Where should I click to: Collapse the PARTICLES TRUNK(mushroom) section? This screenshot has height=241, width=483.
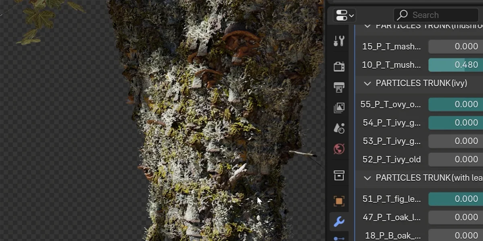tap(367, 26)
